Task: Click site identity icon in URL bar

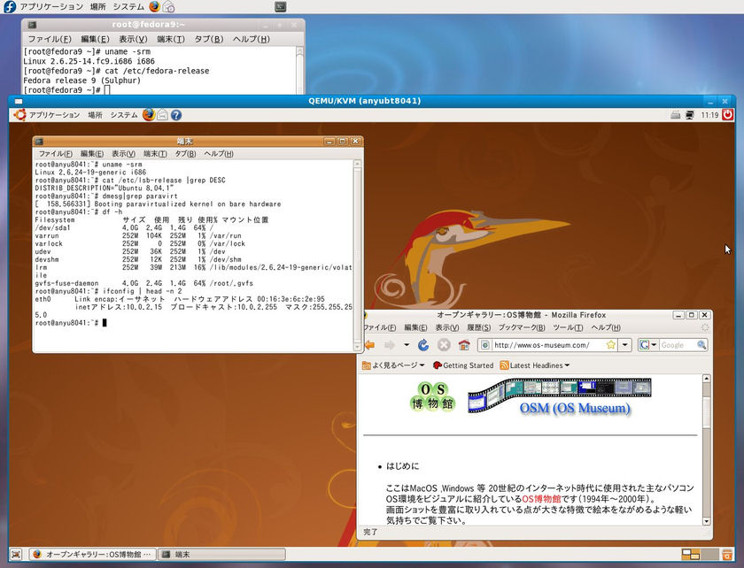Action: (485, 345)
